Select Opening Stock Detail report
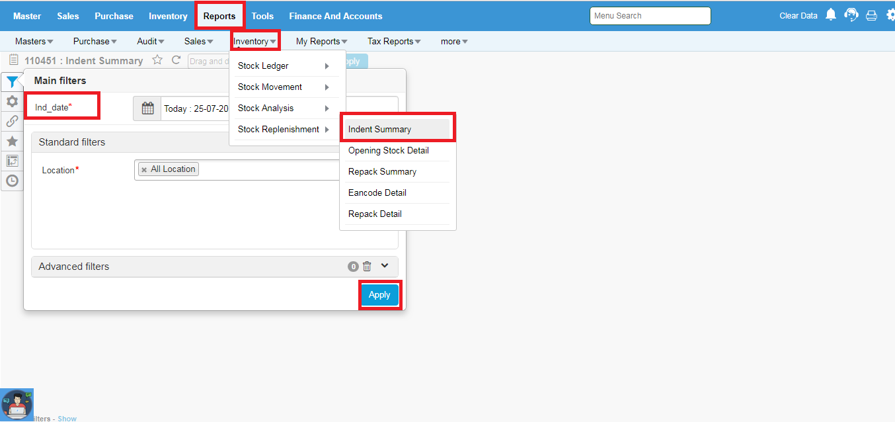895x422 pixels. 389,150
